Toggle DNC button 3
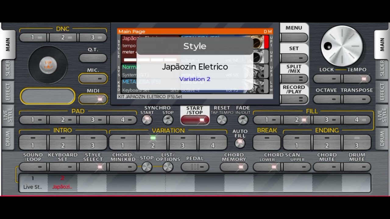This screenshot has height=219, width=390. (x=93, y=37)
